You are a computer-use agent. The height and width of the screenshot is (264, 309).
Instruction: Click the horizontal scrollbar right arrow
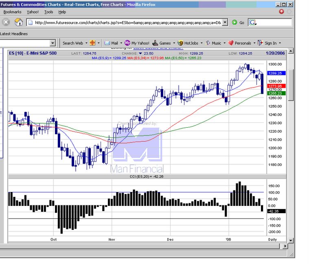pyautogui.click(x=285, y=246)
